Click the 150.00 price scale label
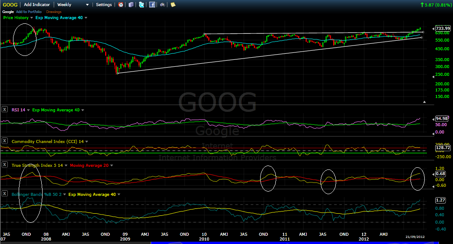453x244 pixels. coord(442,97)
